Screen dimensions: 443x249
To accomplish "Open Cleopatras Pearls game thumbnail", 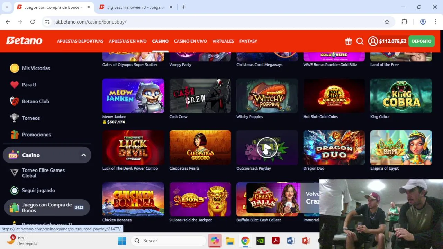I will pyautogui.click(x=200, y=148).
